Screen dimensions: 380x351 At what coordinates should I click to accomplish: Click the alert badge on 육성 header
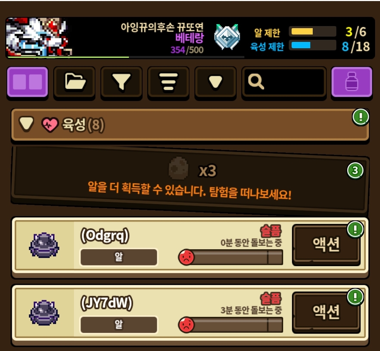(361, 117)
